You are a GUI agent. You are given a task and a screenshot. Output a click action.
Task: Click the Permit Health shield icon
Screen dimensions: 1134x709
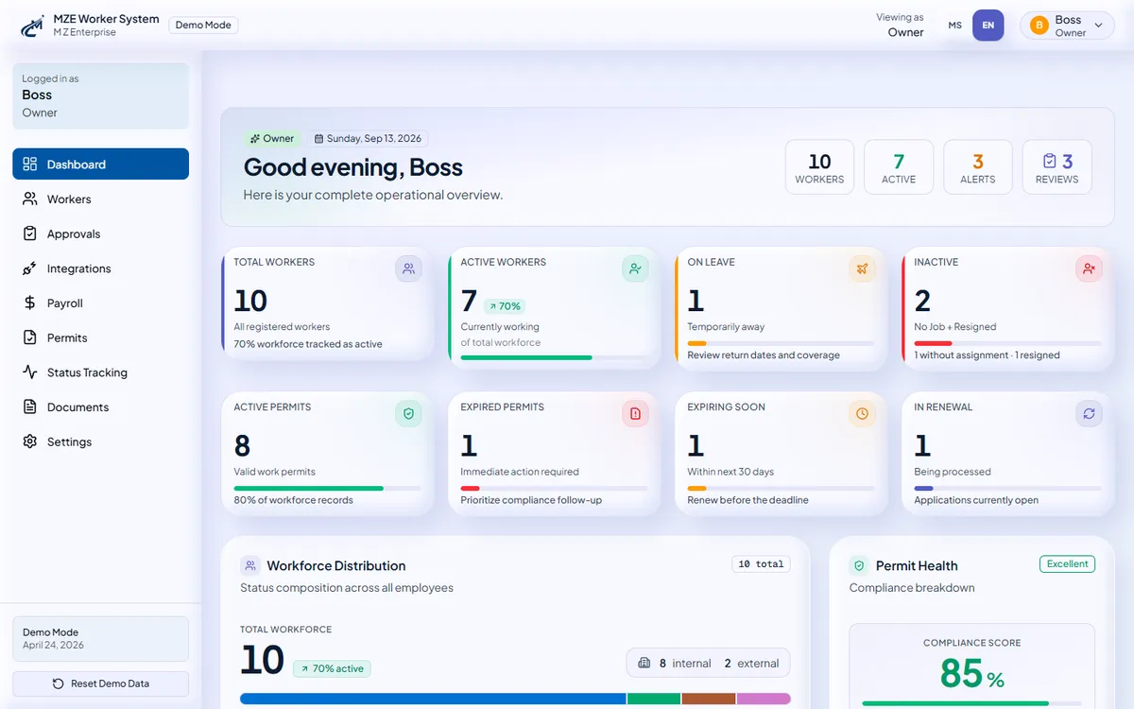pyautogui.click(x=859, y=565)
